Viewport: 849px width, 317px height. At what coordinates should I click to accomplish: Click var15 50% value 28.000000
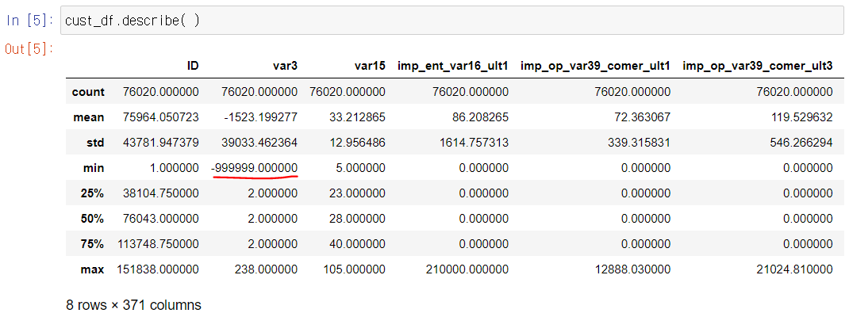(x=359, y=219)
